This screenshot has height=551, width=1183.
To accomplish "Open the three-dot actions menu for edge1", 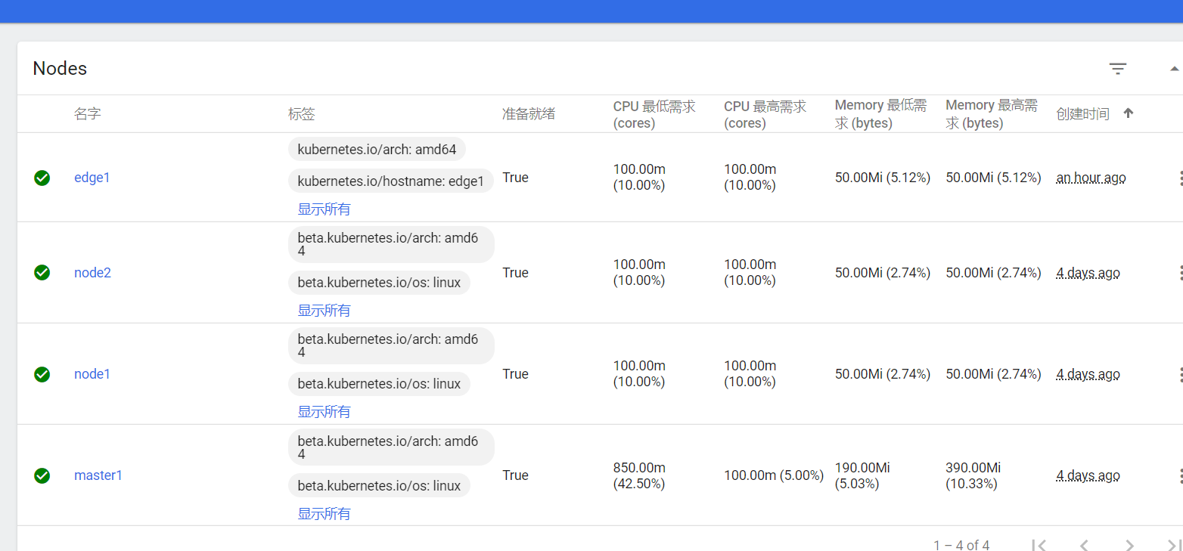I will point(1179,178).
